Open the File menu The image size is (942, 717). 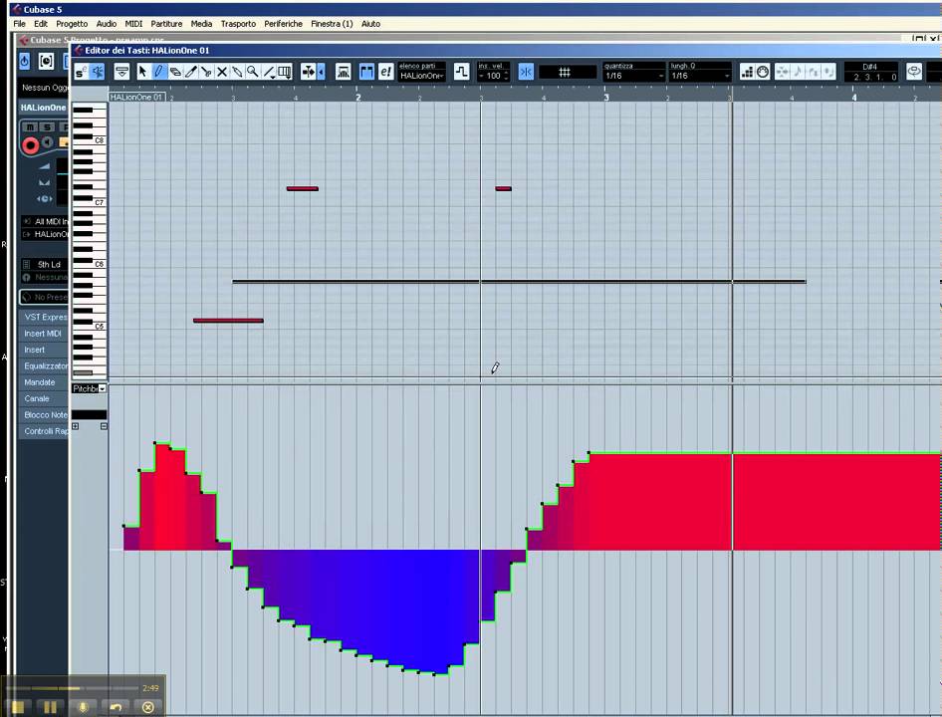pyautogui.click(x=19, y=24)
